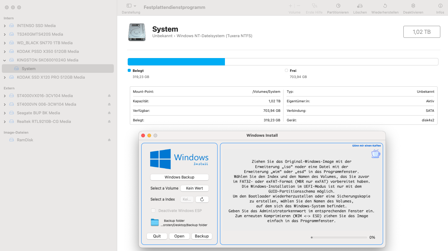This screenshot has height=251, width=448.
Task: Expand KODAK PSSD X350 512GB Media
Action: click(x=5, y=52)
